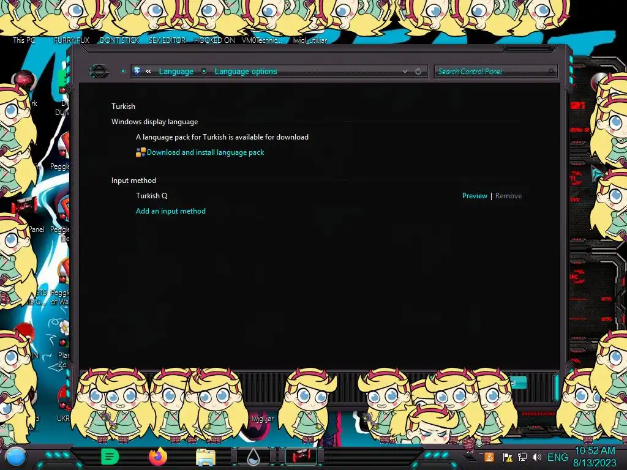This screenshot has width=627, height=470.
Task: Open the breadcrumb separator after Language
Action: pyautogui.click(x=204, y=72)
